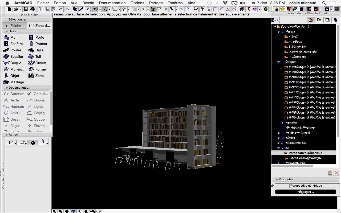Activate the orbit tool in bottom bar
Image resolution: width=341 pixels, height=213 pixels.
click(x=73, y=211)
